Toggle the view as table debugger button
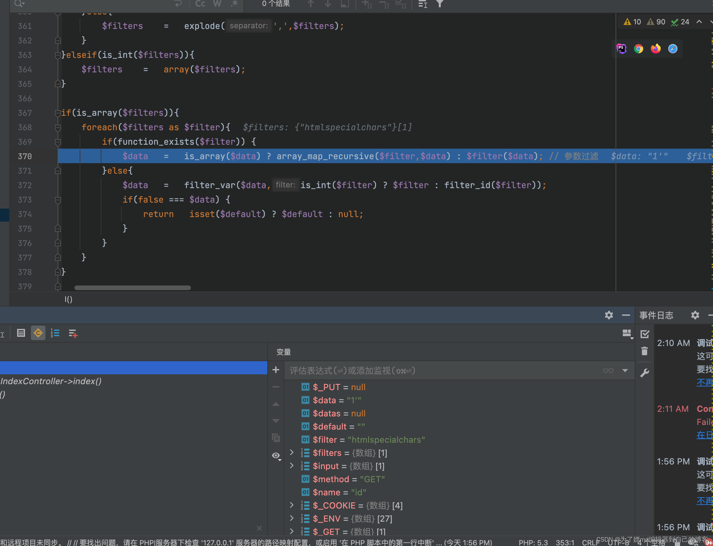This screenshot has width=713, height=546. pyautogui.click(x=21, y=333)
